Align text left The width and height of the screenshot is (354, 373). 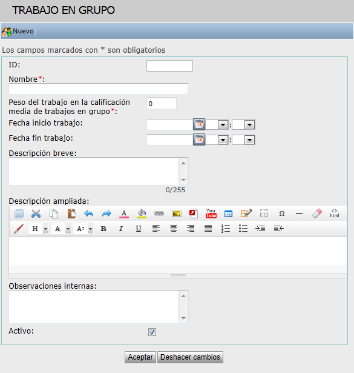point(156,229)
